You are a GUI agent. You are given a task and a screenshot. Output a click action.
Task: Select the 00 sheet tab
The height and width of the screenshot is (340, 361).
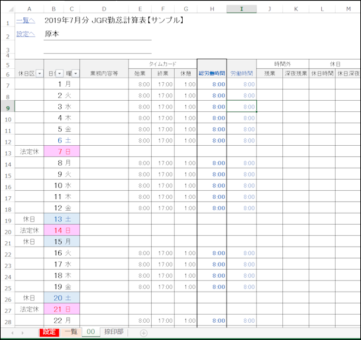coord(91,332)
